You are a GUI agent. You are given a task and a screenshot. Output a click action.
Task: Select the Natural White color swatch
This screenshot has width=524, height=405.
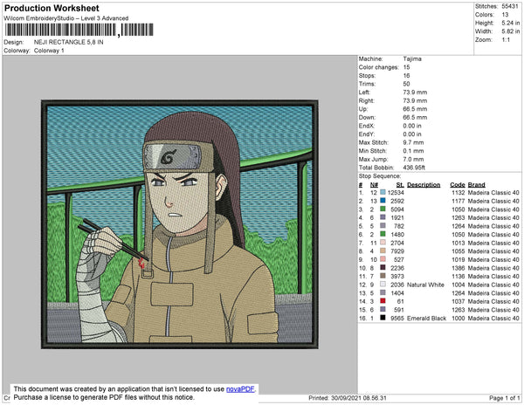coord(383,285)
